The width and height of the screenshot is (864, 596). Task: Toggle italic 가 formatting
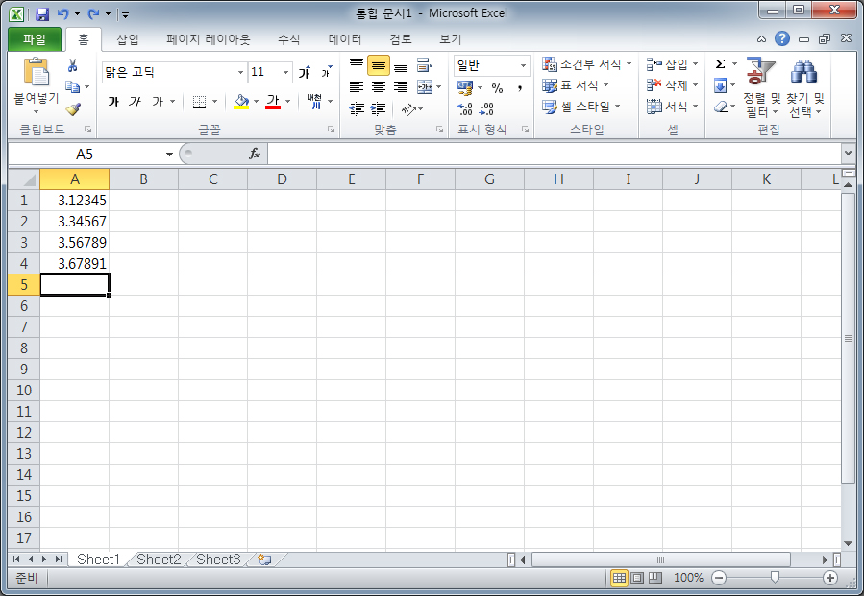135,102
